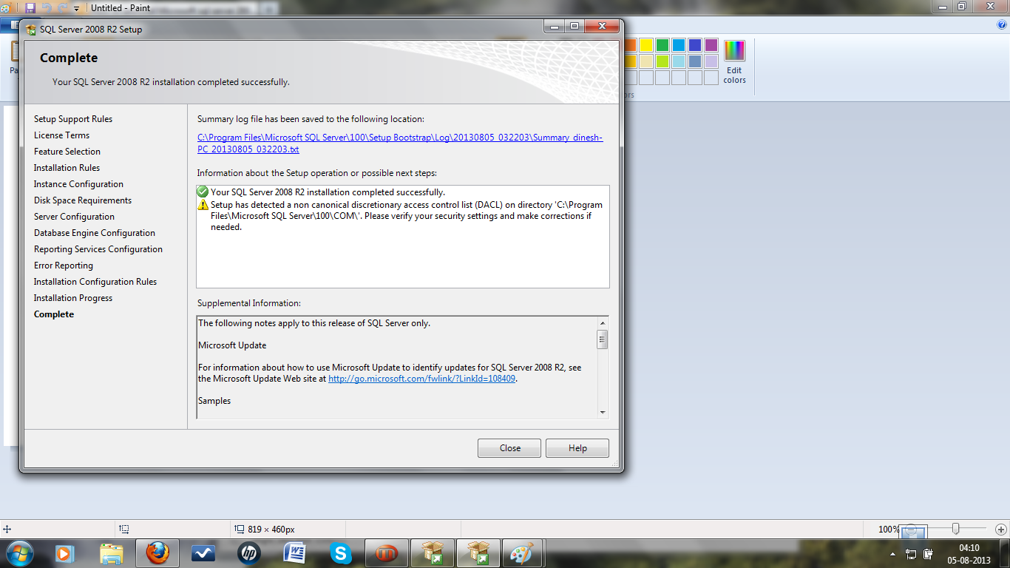This screenshot has height=568, width=1010.
Task: Switch to Paint on the taskbar
Action: (523, 552)
